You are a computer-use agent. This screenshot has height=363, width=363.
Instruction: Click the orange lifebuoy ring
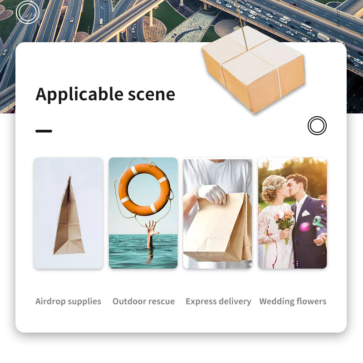(144, 188)
